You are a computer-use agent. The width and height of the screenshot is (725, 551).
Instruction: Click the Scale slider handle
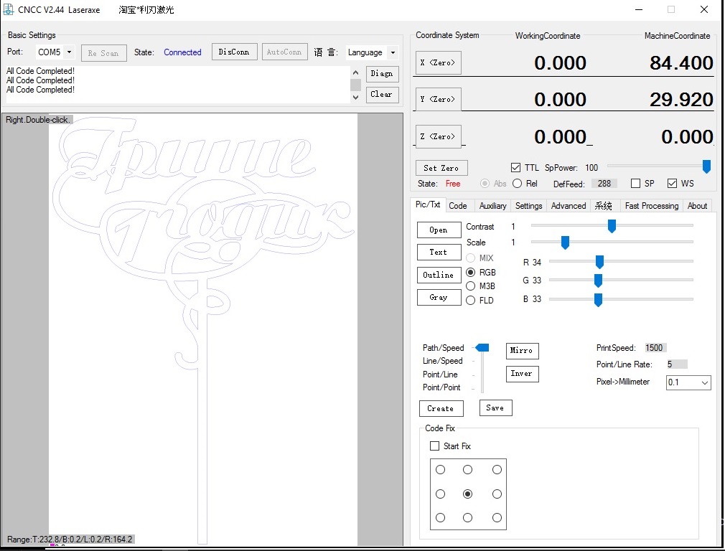(x=564, y=242)
